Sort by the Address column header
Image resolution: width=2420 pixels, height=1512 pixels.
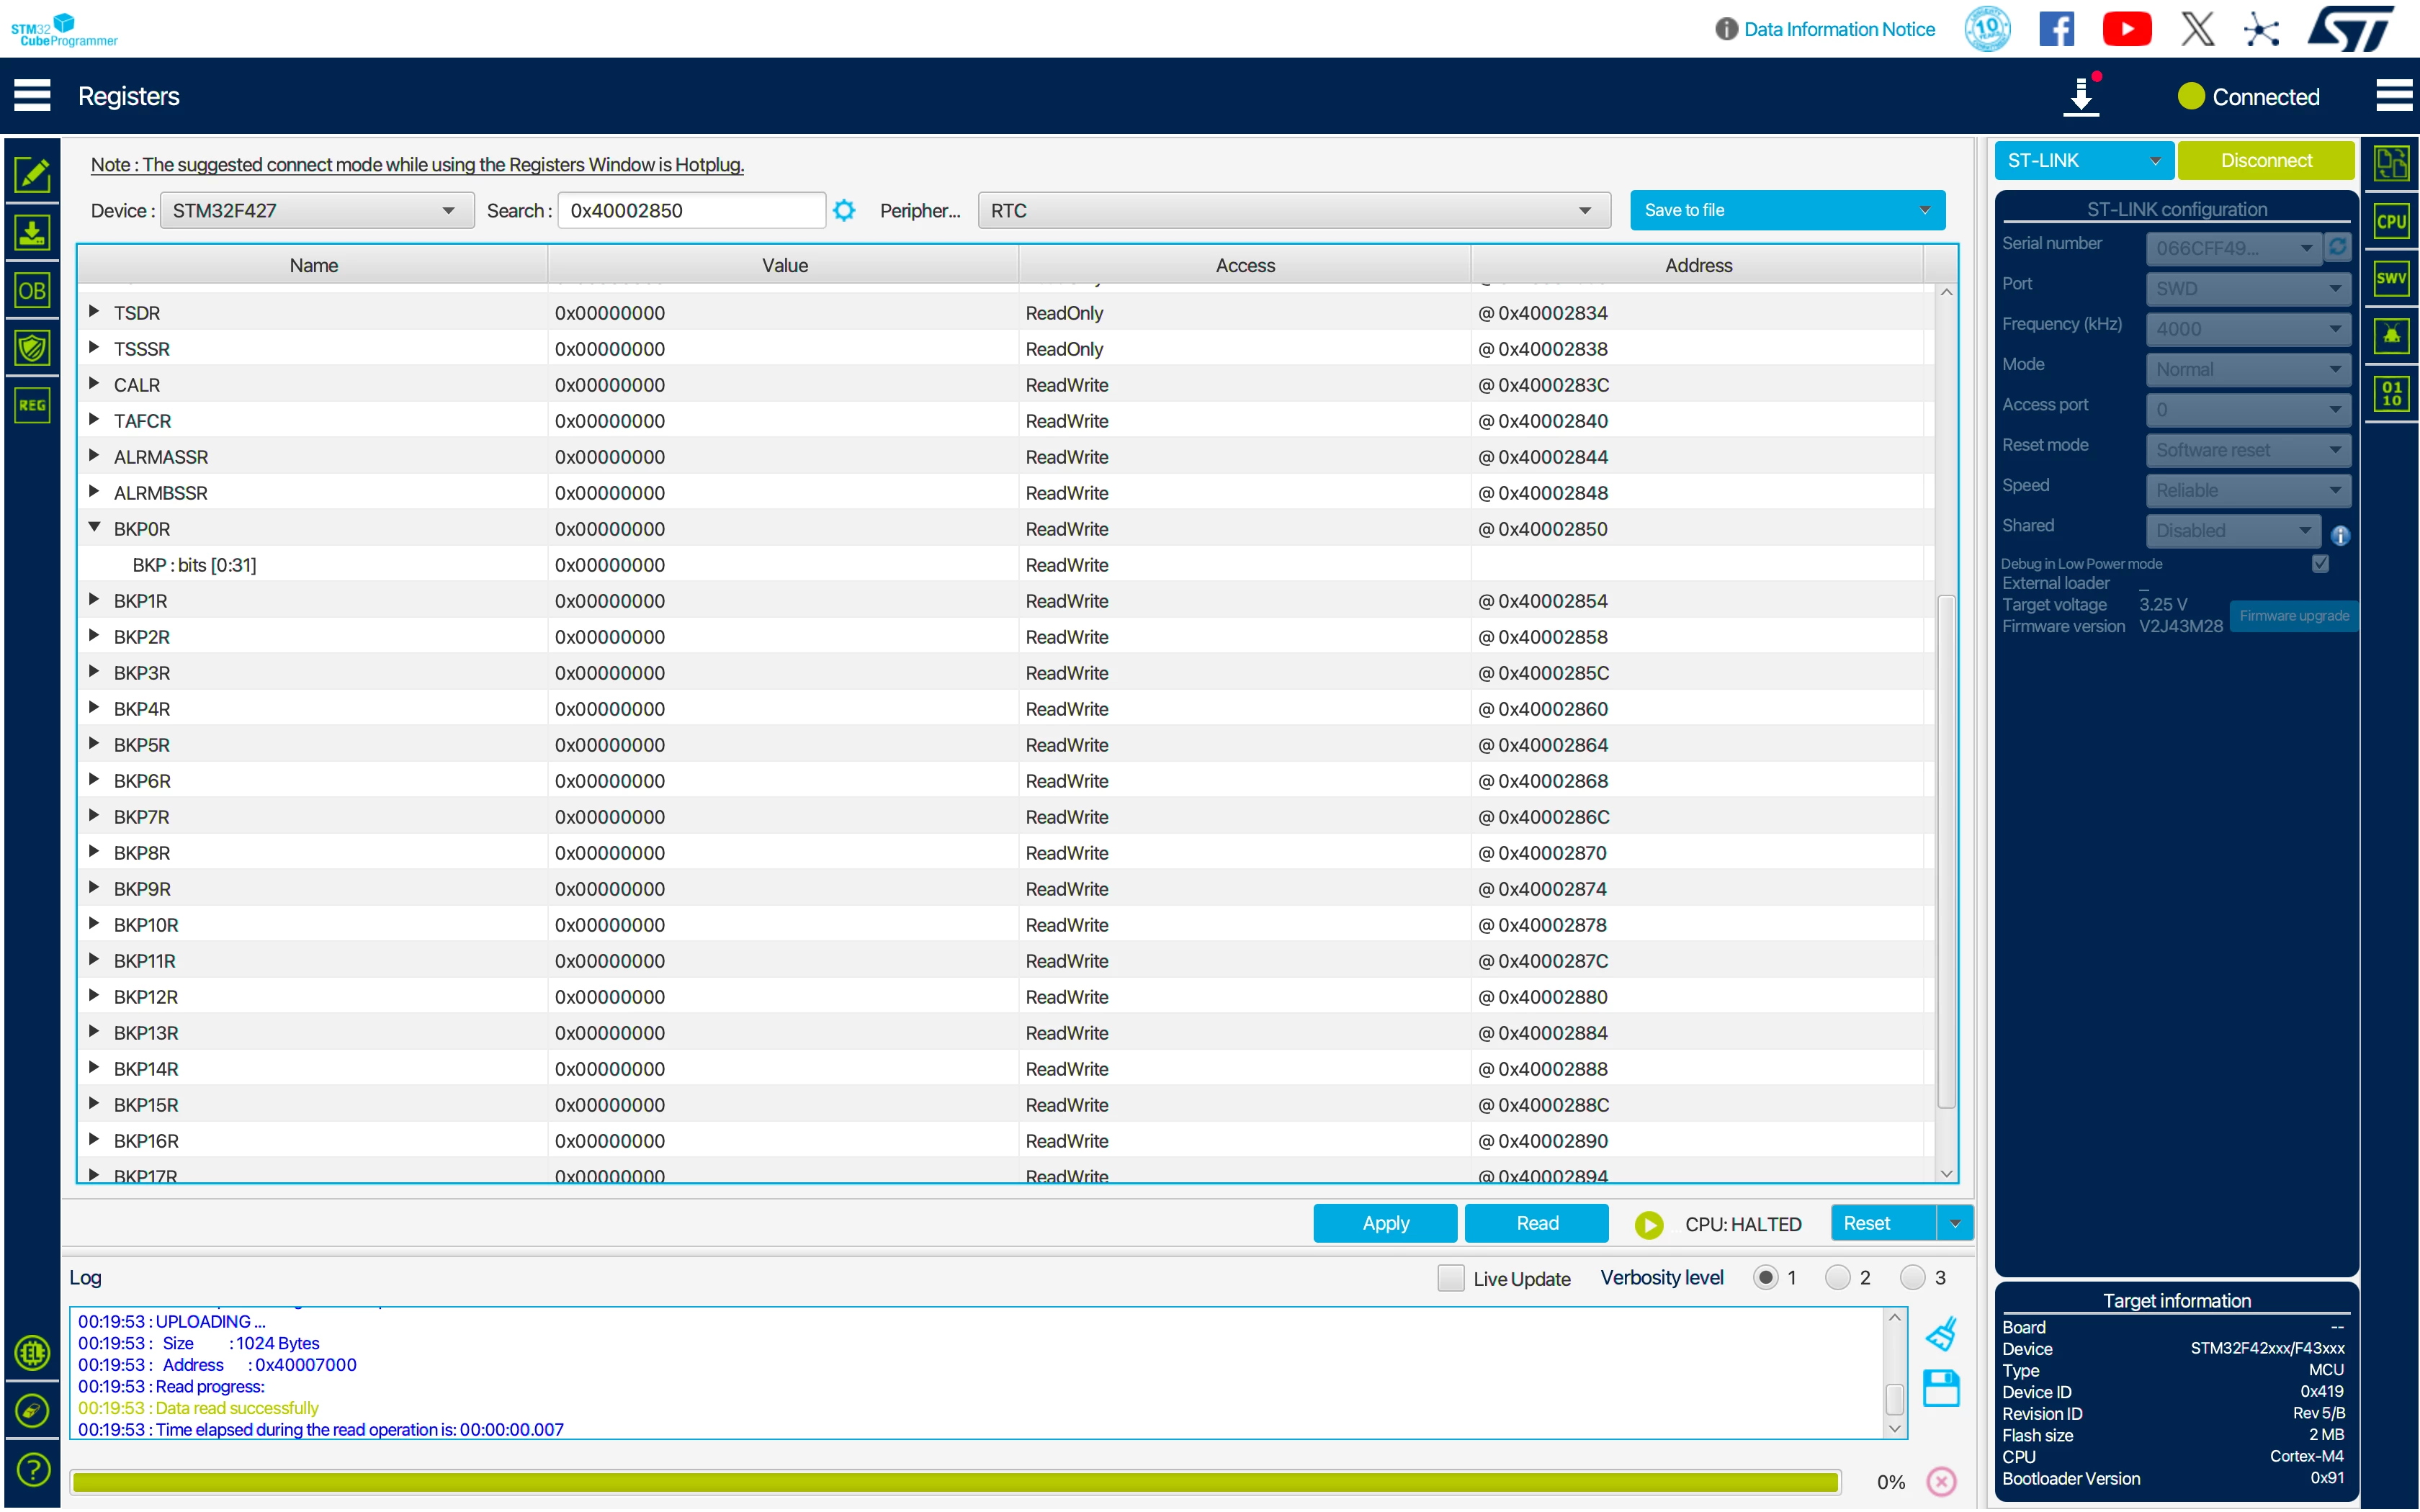point(1698,265)
